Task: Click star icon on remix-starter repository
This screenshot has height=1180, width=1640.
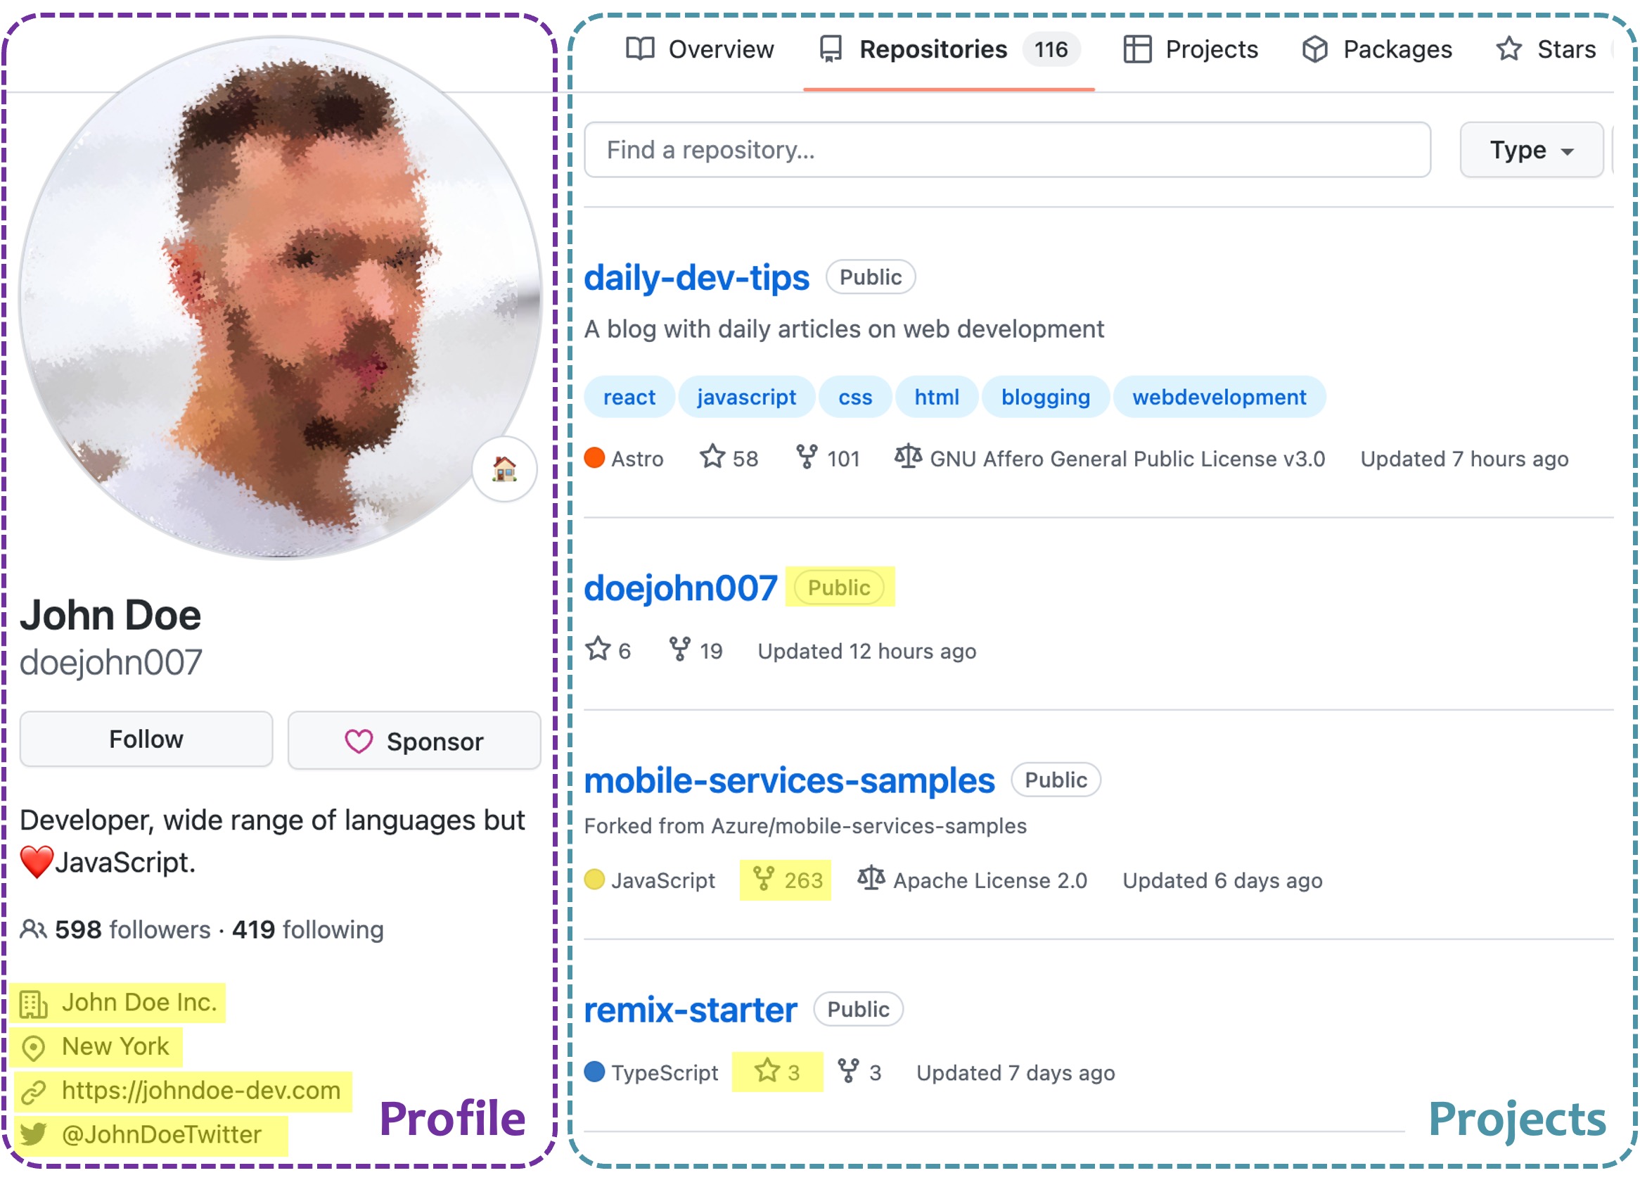Action: click(x=767, y=1071)
